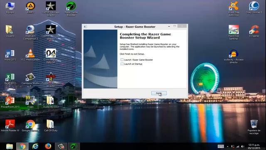
Task: Select the CoDSP shortcut desktop icon
Action: click(51, 9)
